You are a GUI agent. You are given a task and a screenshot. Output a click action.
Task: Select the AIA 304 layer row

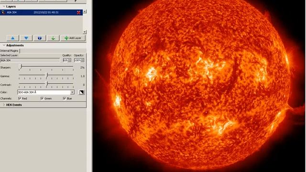point(41,12)
